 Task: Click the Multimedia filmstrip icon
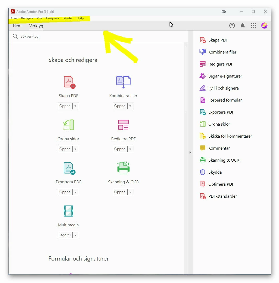[69, 211]
